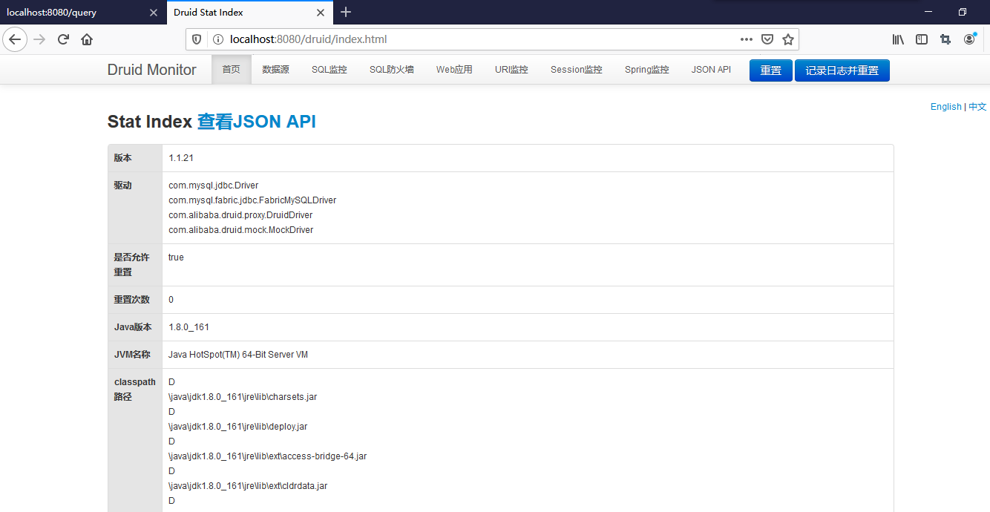Image resolution: width=990 pixels, height=512 pixels.
Task: Open the browser home page icon
Action: pyautogui.click(x=87, y=39)
